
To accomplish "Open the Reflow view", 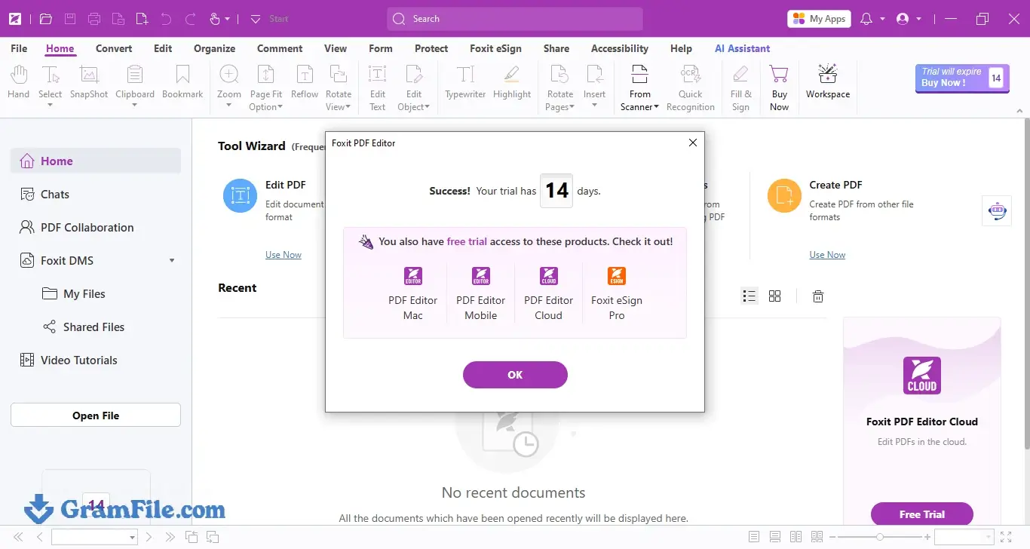I will click(305, 81).
